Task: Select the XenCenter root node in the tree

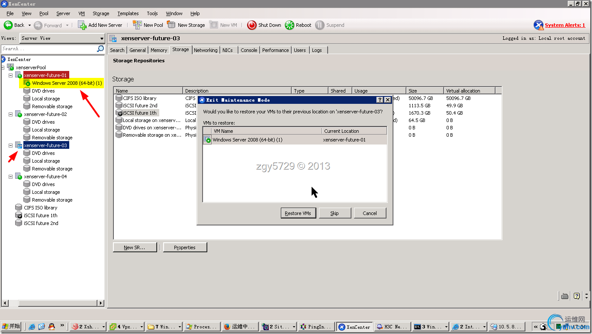Action: 19,59
